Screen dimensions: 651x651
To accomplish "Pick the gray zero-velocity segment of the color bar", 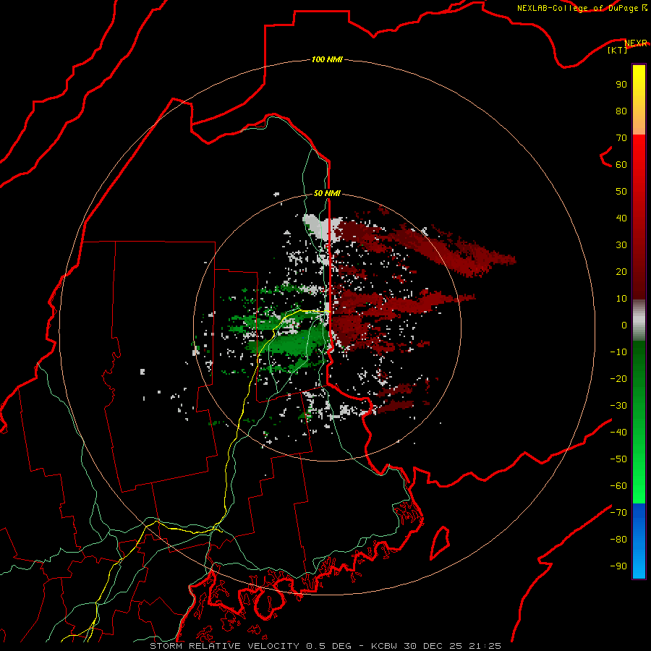I will pos(639,320).
